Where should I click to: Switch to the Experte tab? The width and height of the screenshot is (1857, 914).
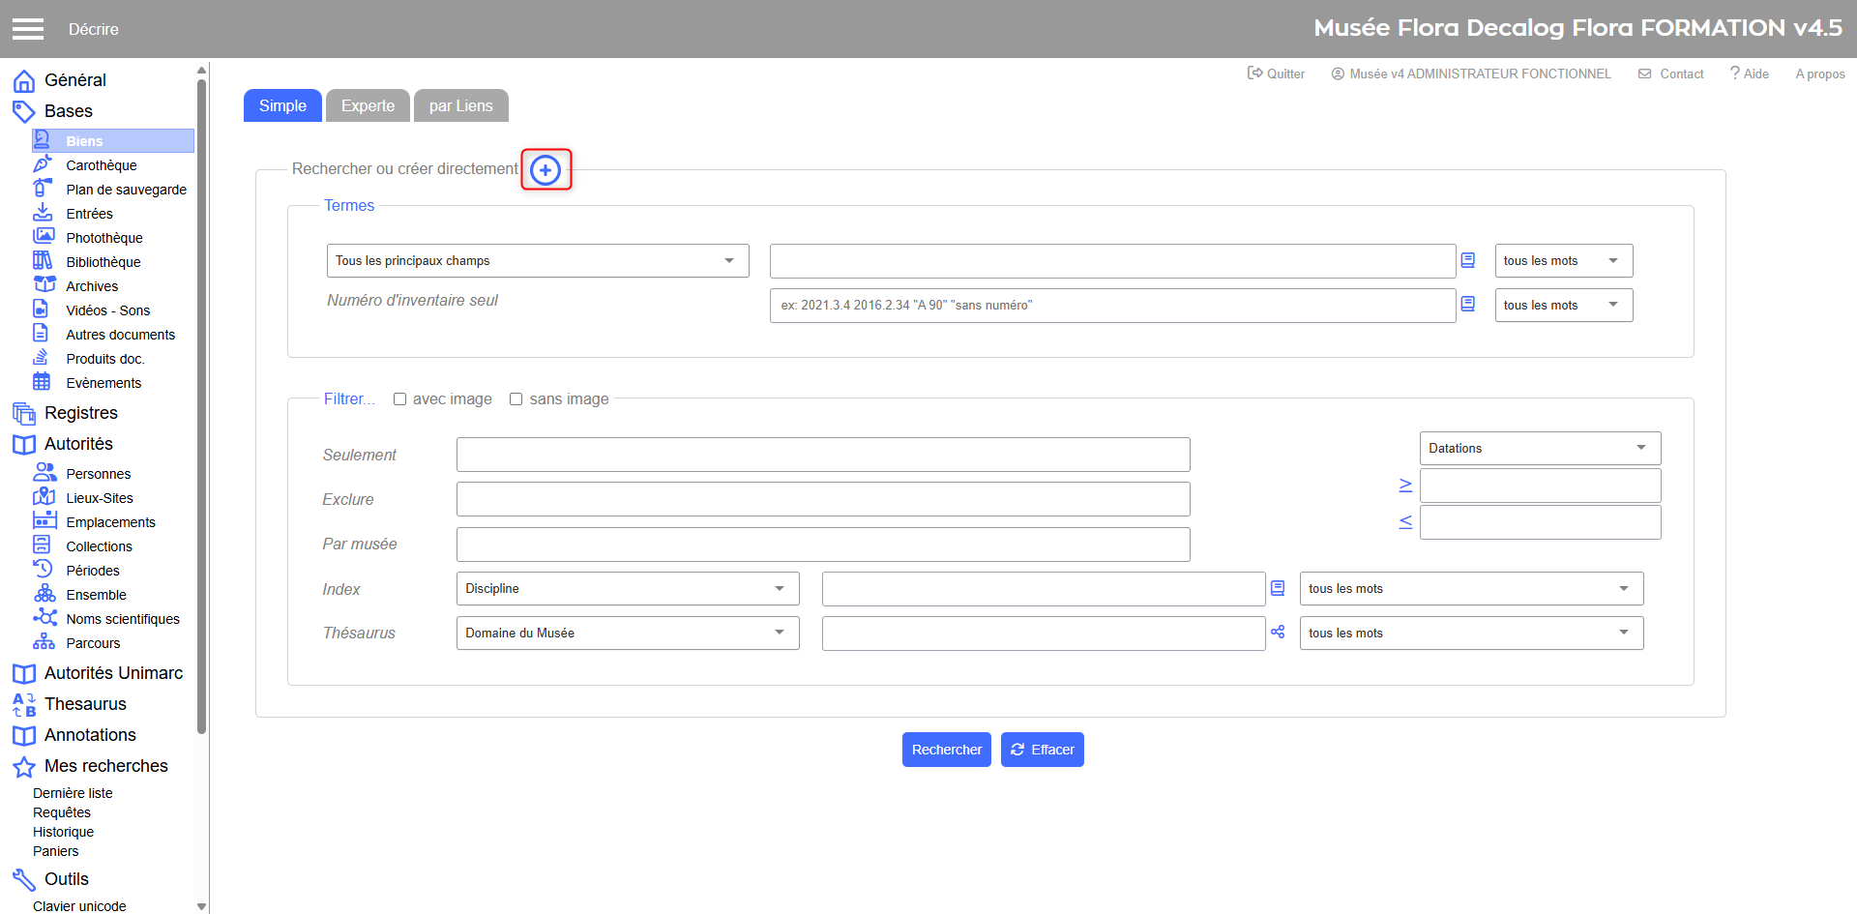(x=368, y=106)
